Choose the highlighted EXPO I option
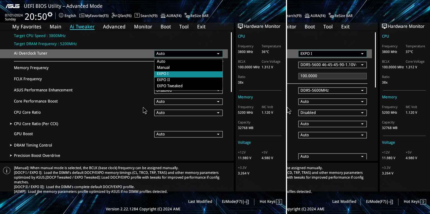430x214 pixels. point(188,74)
